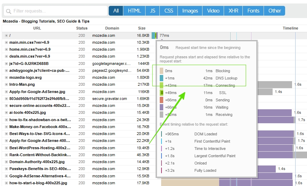Expand the how-to-start-a-blog-400x225.jpg request
The image size is (307, 186).
point(6,183)
